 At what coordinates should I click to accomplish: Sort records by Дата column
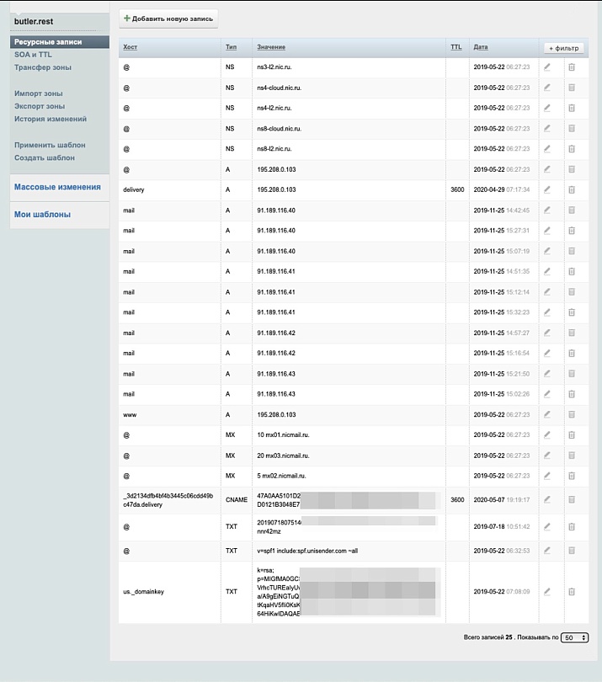click(x=481, y=47)
